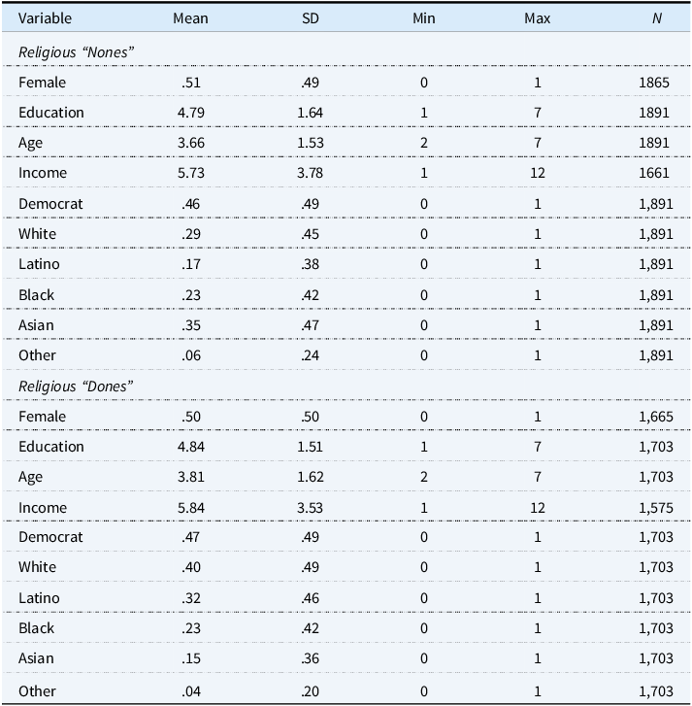Select the .06 Other mean value
The width and height of the screenshot is (692, 706).
[x=190, y=355]
